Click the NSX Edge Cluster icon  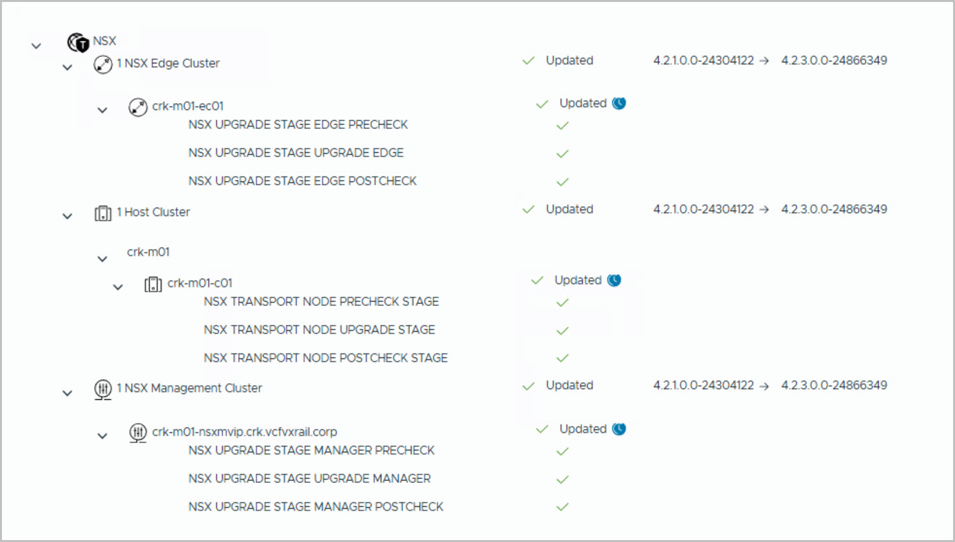[x=103, y=64]
